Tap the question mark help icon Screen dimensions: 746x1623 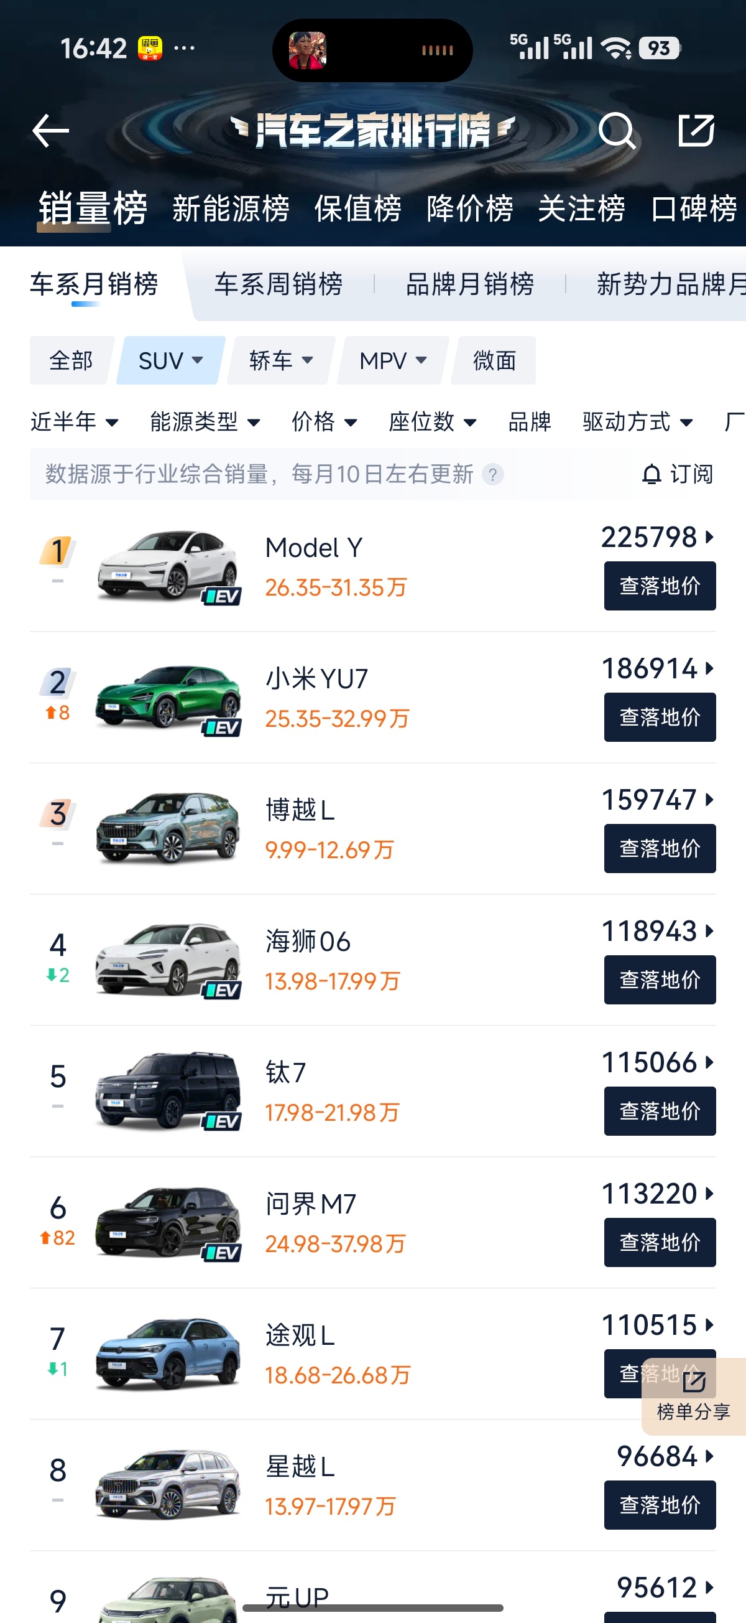(x=493, y=474)
